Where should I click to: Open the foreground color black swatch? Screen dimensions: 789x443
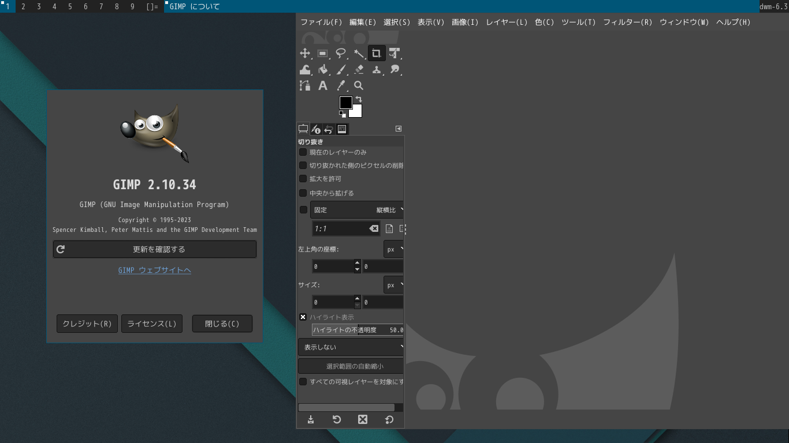click(x=345, y=102)
